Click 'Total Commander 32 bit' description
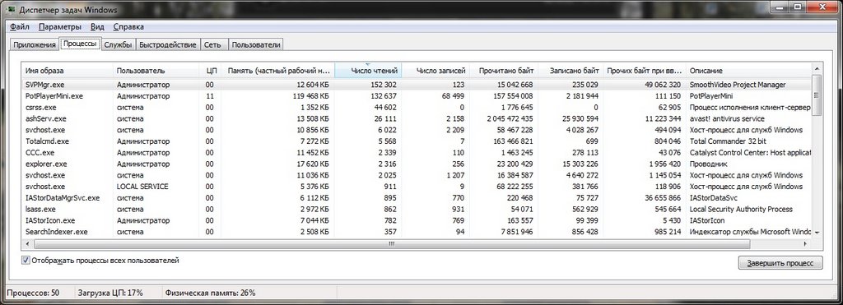Image resolution: width=843 pixels, height=305 pixels. pyautogui.click(x=728, y=141)
